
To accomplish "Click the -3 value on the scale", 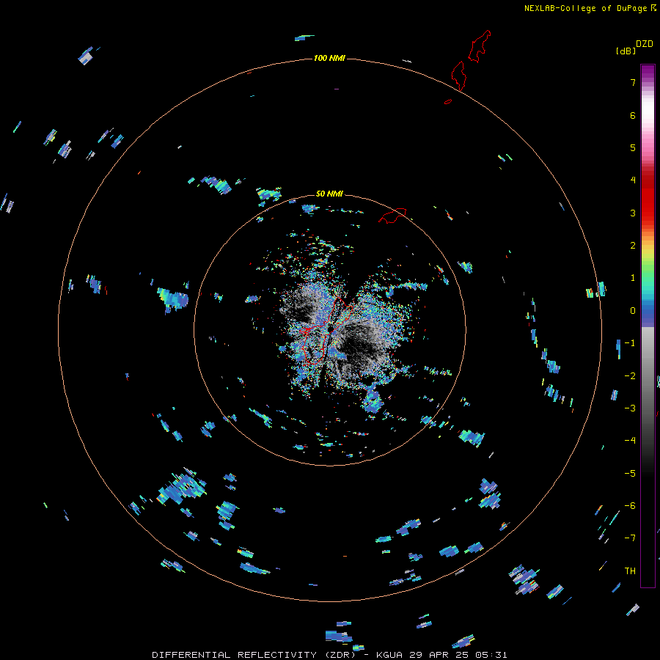I will [630, 408].
